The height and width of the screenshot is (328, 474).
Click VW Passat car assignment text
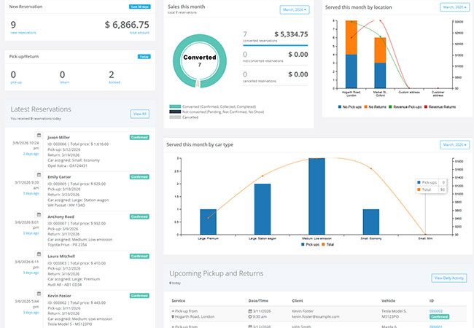pos(66,206)
